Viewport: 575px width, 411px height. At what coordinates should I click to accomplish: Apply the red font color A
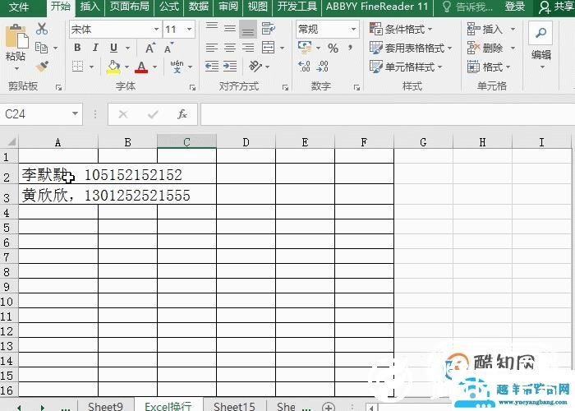(x=141, y=67)
